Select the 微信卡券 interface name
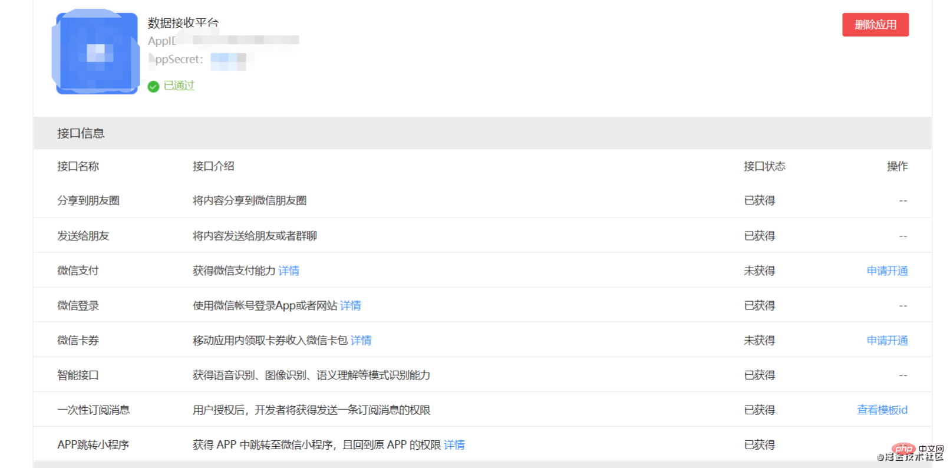This screenshot has width=950, height=468. (x=78, y=340)
